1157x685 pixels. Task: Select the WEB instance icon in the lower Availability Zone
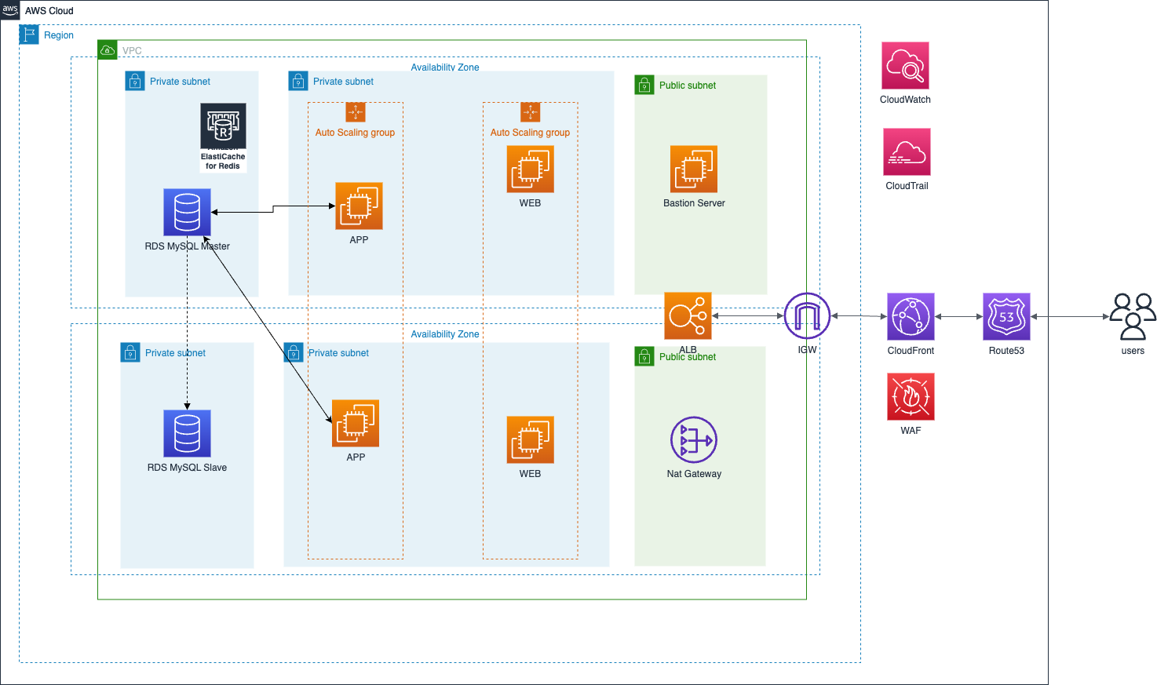click(530, 439)
